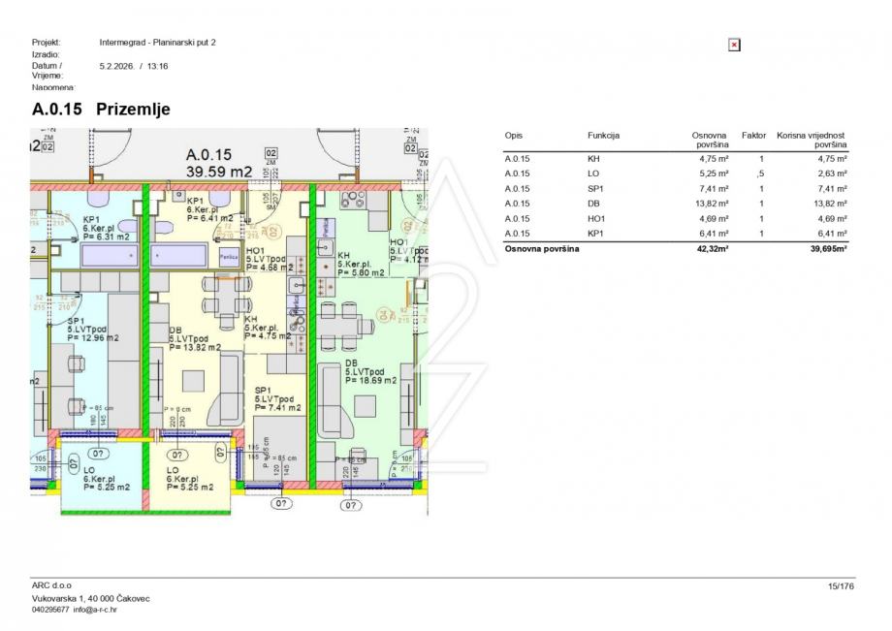Click the 'P= 12.96 m2' bedroom label on plan
The image size is (892, 631).
[x=93, y=337]
